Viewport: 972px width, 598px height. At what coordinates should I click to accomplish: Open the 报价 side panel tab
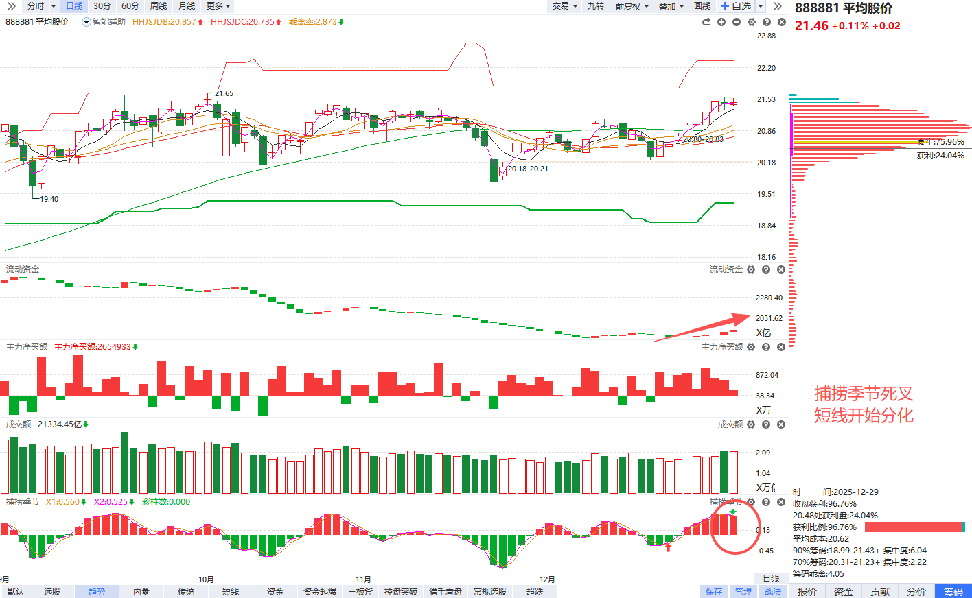coord(807,591)
